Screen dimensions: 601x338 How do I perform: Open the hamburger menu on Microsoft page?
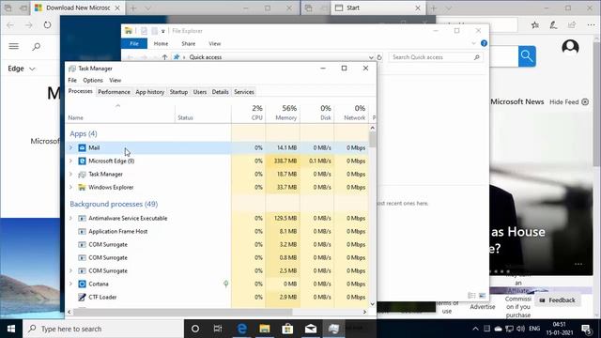tap(14, 46)
